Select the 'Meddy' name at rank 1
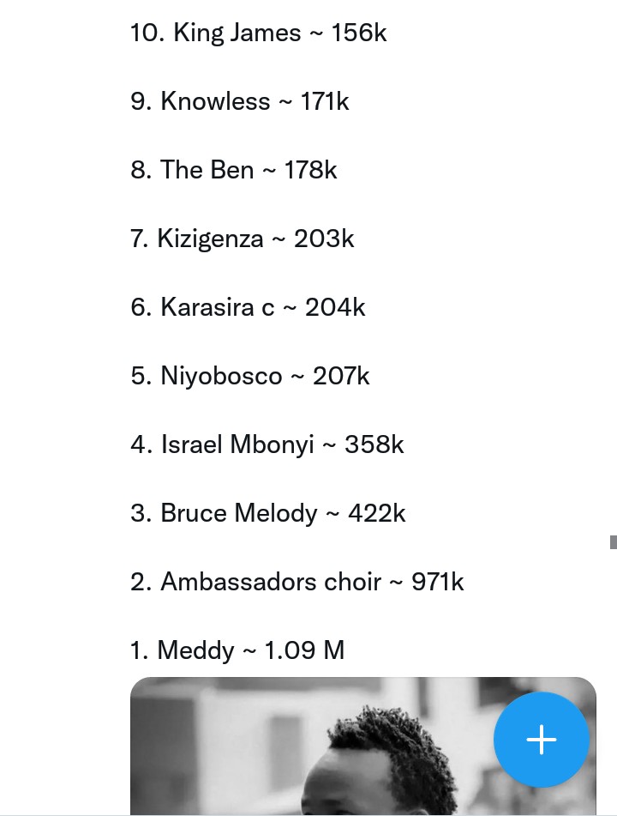This screenshot has width=617, height=816. pyautogui.click(x=195, y=650)
